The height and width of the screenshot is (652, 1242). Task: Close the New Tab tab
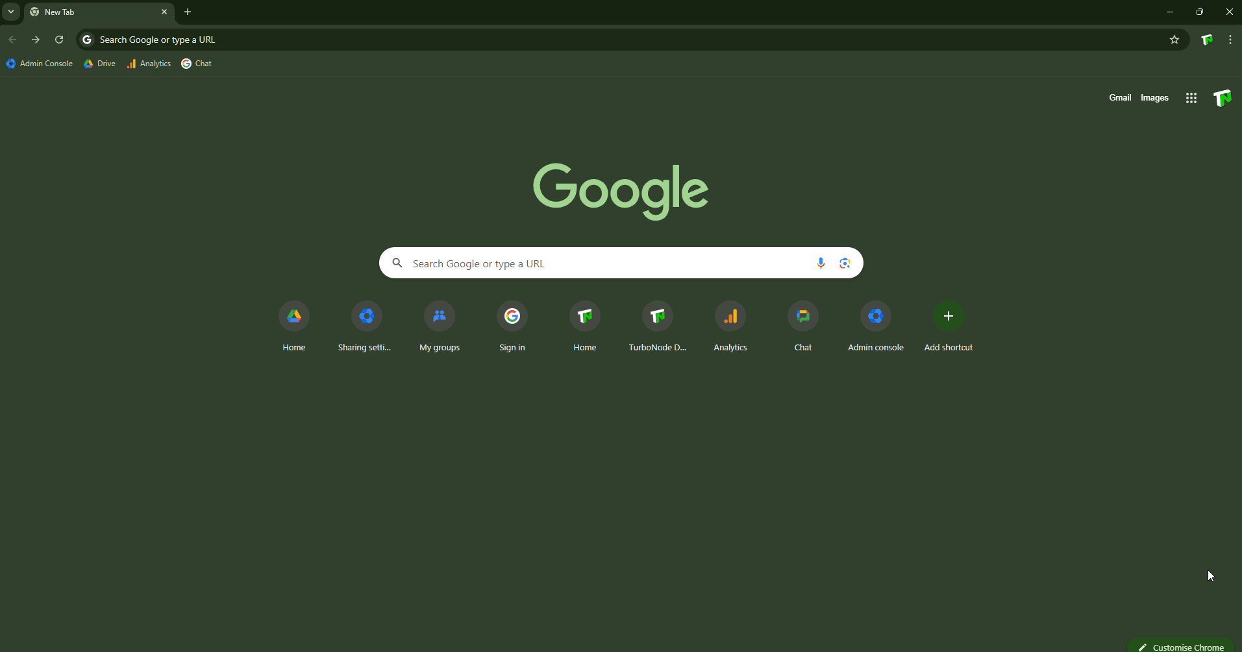coord(164,12)
